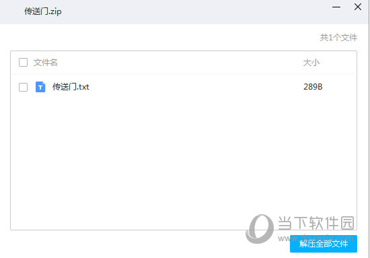This screenshot has height=258, width=370.
Task: Tick the checkbox beside 传送门.txt
Action: click(x=23, y=87)
